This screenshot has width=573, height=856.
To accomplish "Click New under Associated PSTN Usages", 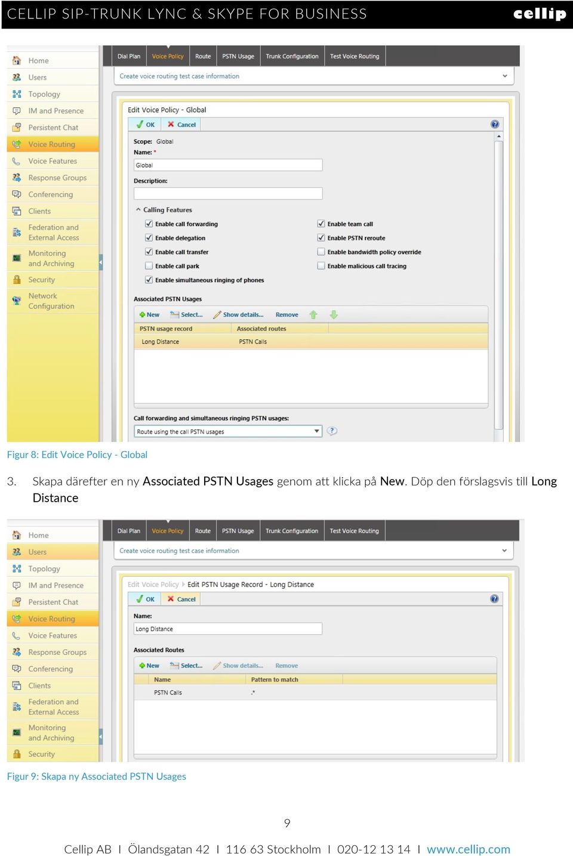I will pos(149,314).
